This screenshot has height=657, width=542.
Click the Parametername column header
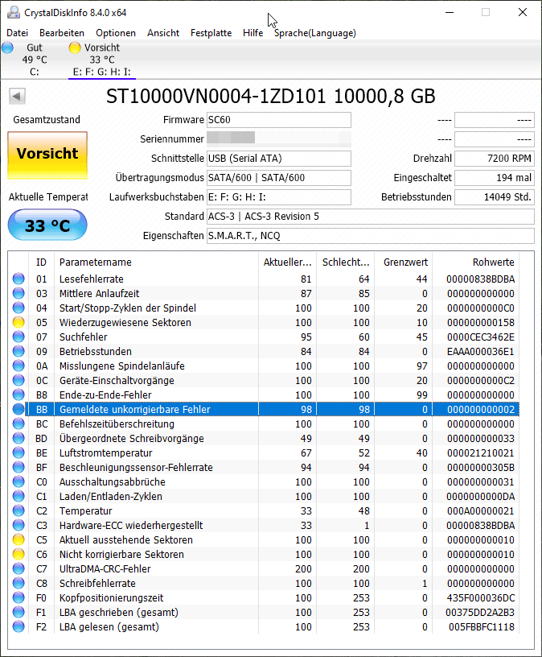click(x=156, y=262)
